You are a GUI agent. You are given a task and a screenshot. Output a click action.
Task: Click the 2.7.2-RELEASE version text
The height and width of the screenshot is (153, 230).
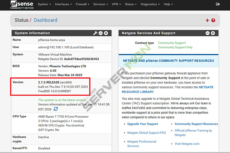(x=49, y=82)
